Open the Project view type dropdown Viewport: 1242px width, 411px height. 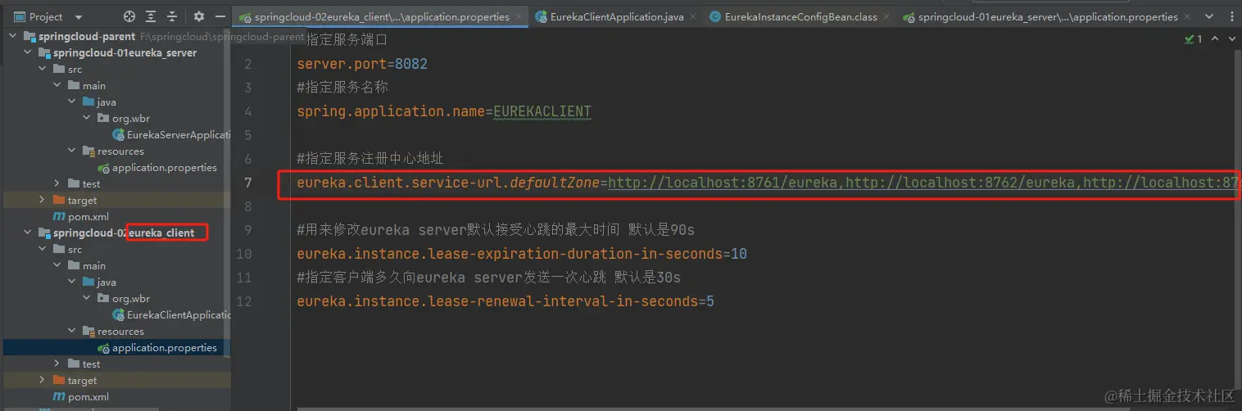pyautogui.click(x=79, y=17)
